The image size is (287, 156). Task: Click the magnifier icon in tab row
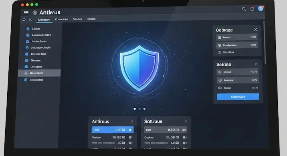(24, 20)
